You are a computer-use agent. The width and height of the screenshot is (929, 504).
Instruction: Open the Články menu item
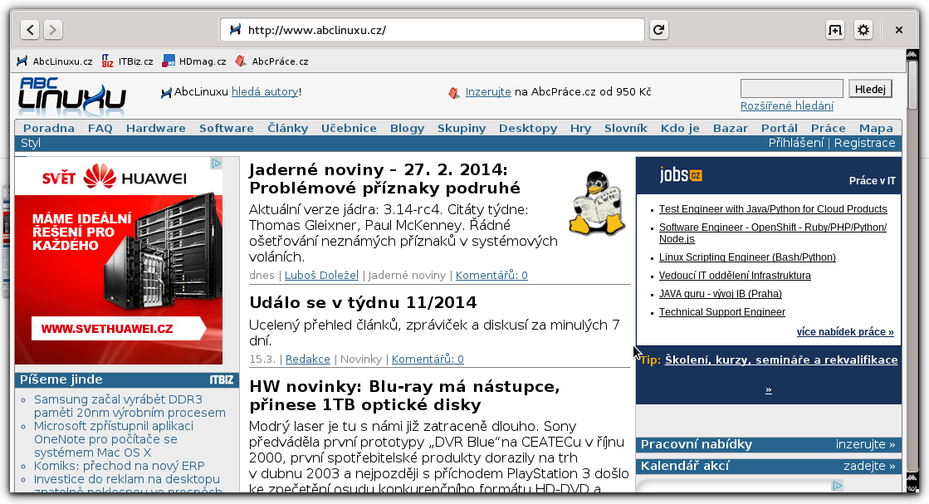287,128
